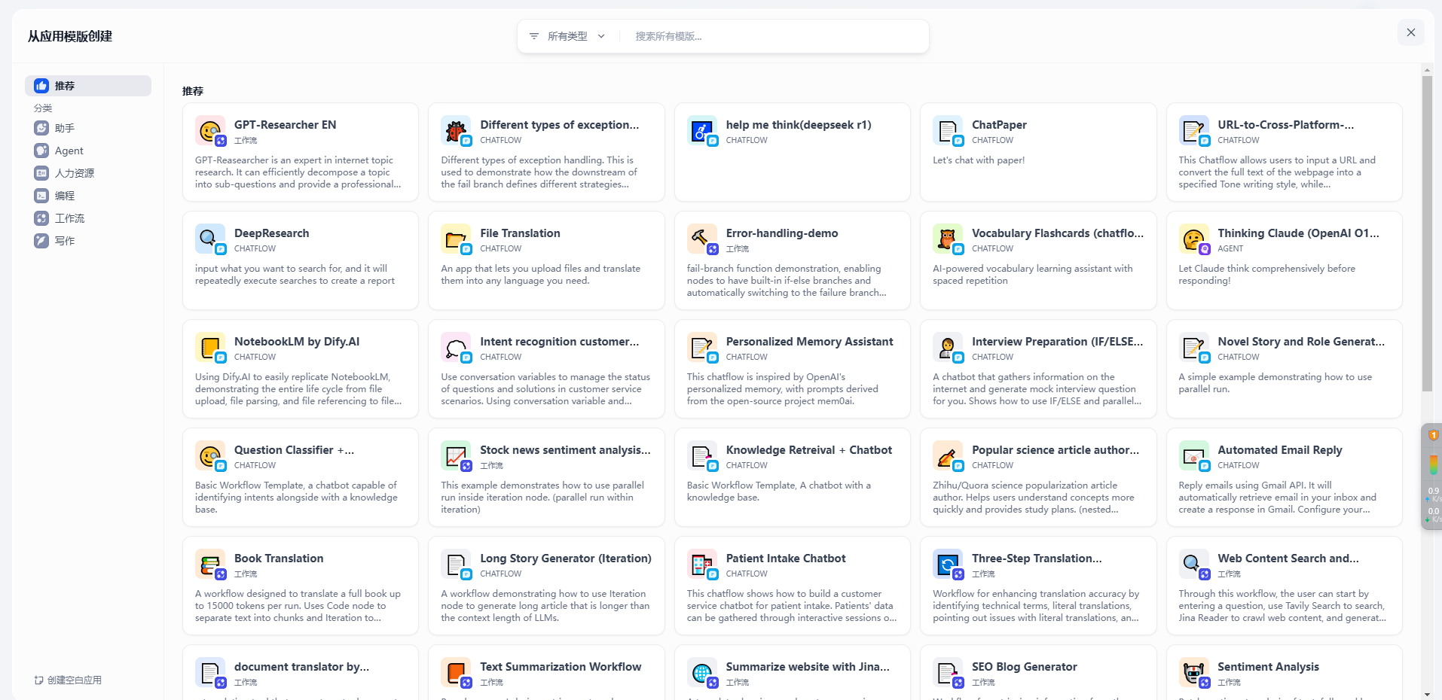Select the 写作 category
Image resolution: width=1442 pixels, height=700 pixels.
(x=88, y=241)
